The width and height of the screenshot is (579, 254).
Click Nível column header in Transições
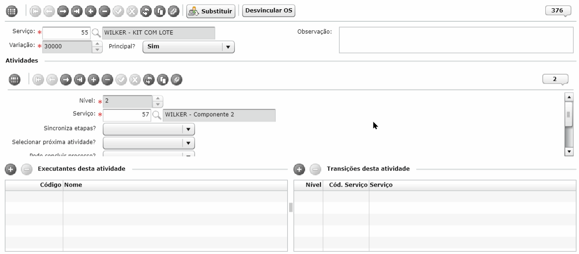tap(308, 185)
